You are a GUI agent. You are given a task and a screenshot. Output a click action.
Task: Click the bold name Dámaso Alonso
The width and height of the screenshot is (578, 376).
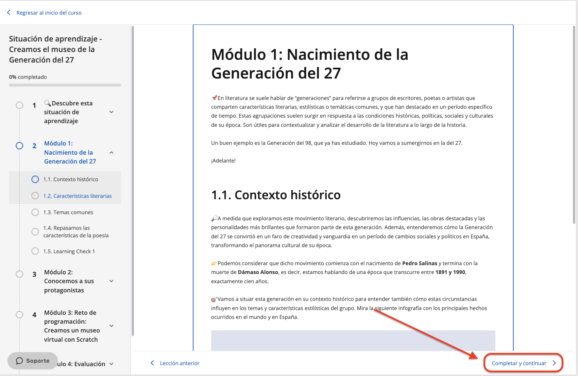pyautogui.click(x=258, y=272)
